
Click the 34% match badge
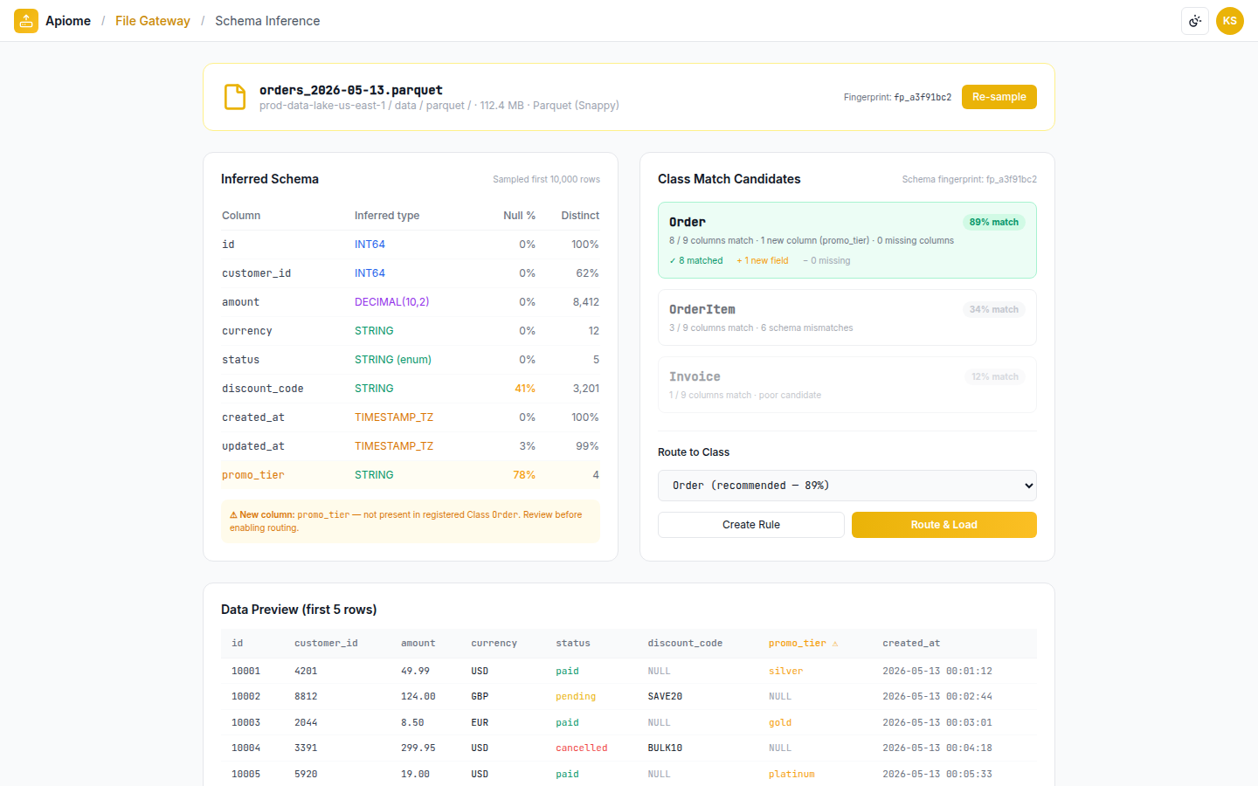click(994, 309)
